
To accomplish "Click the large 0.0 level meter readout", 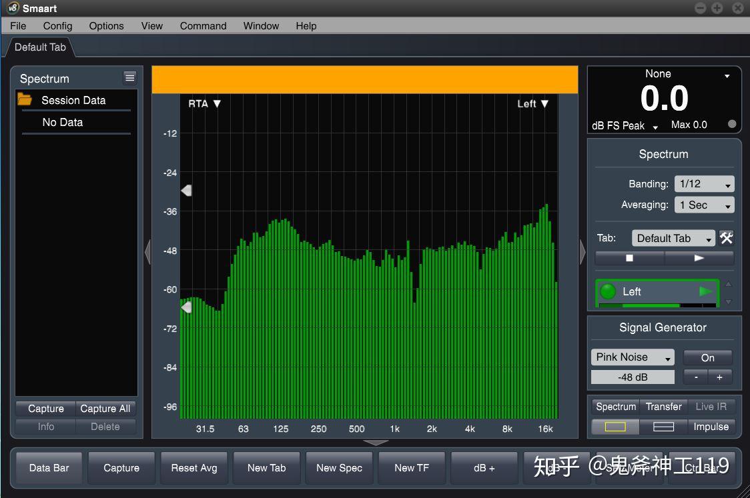I will click(664, 99).
